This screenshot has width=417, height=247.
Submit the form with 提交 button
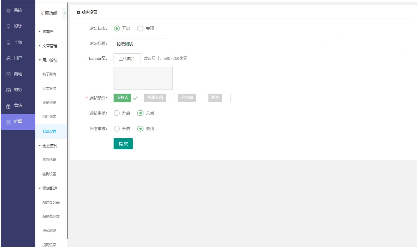tap(123, 144)
